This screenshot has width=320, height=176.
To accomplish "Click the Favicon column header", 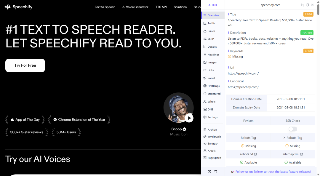I will point(248,121).
